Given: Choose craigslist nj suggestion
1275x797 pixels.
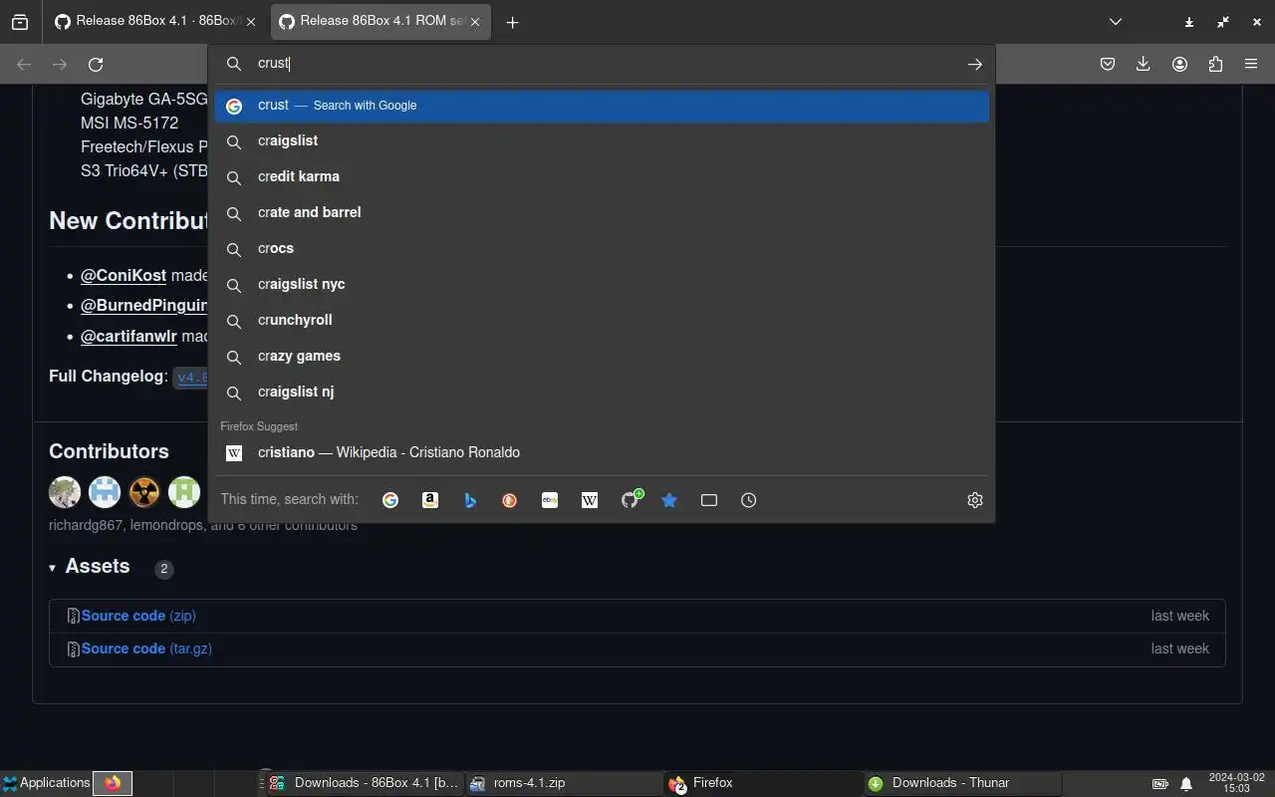Looking at the screenshot, I should click(602, 393).
